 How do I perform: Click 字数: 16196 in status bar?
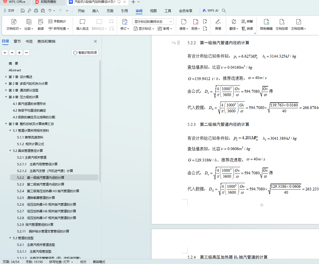pyautogui.click(x=34, y=262)
